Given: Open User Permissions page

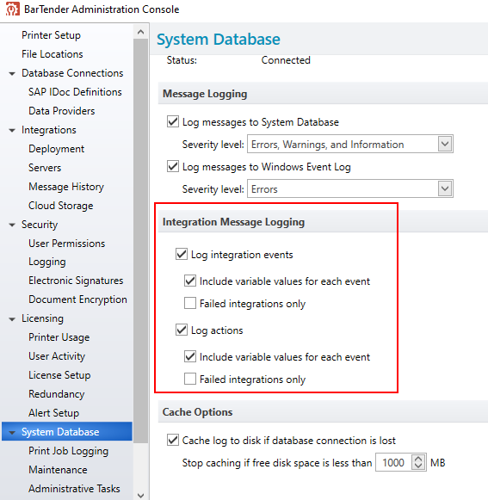Looking at the screenshot, I should pos(66,244).
